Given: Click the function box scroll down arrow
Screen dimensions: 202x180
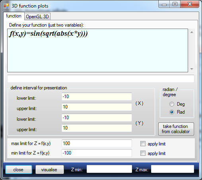Looking at the screenshot, I should coord(192,69).
